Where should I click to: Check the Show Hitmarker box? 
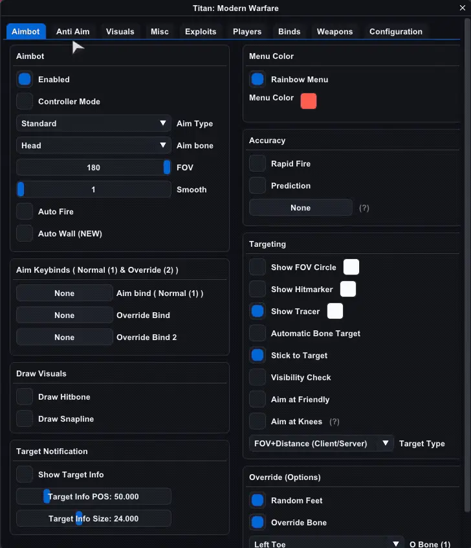pyautogui.click(x=257, y=290)
